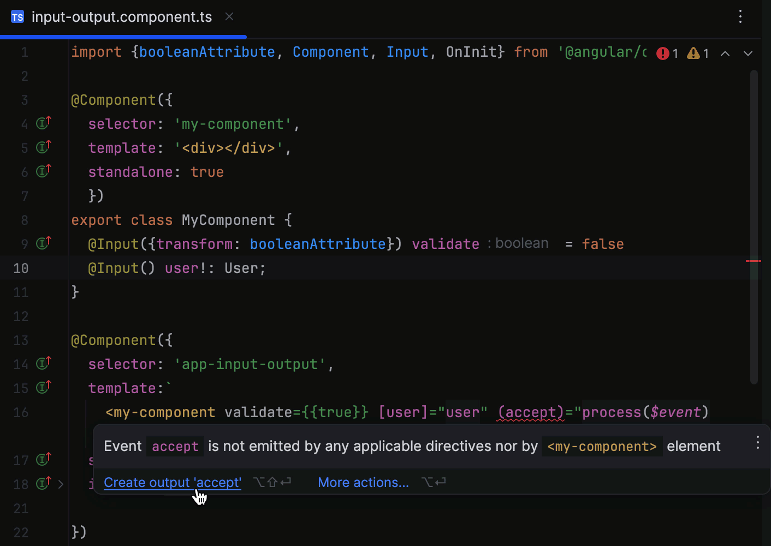
Task: Click the input gutter icon beside the template property
Action: pos(43,147)
